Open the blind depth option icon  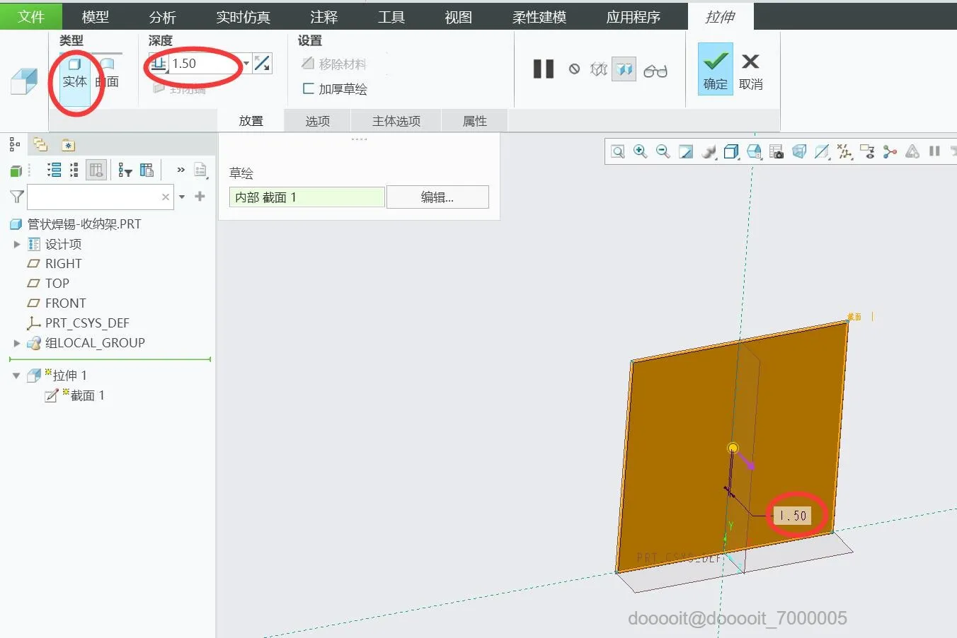point(159,64)
